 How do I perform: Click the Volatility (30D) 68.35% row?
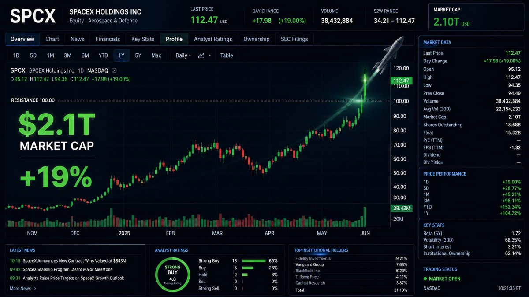(472, 240)
